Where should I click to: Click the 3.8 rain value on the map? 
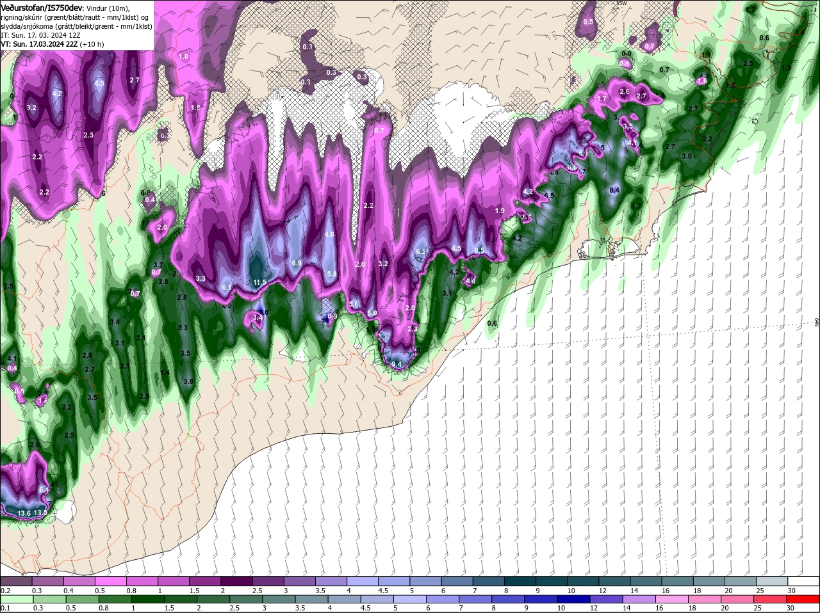click(x=188, y=381)
